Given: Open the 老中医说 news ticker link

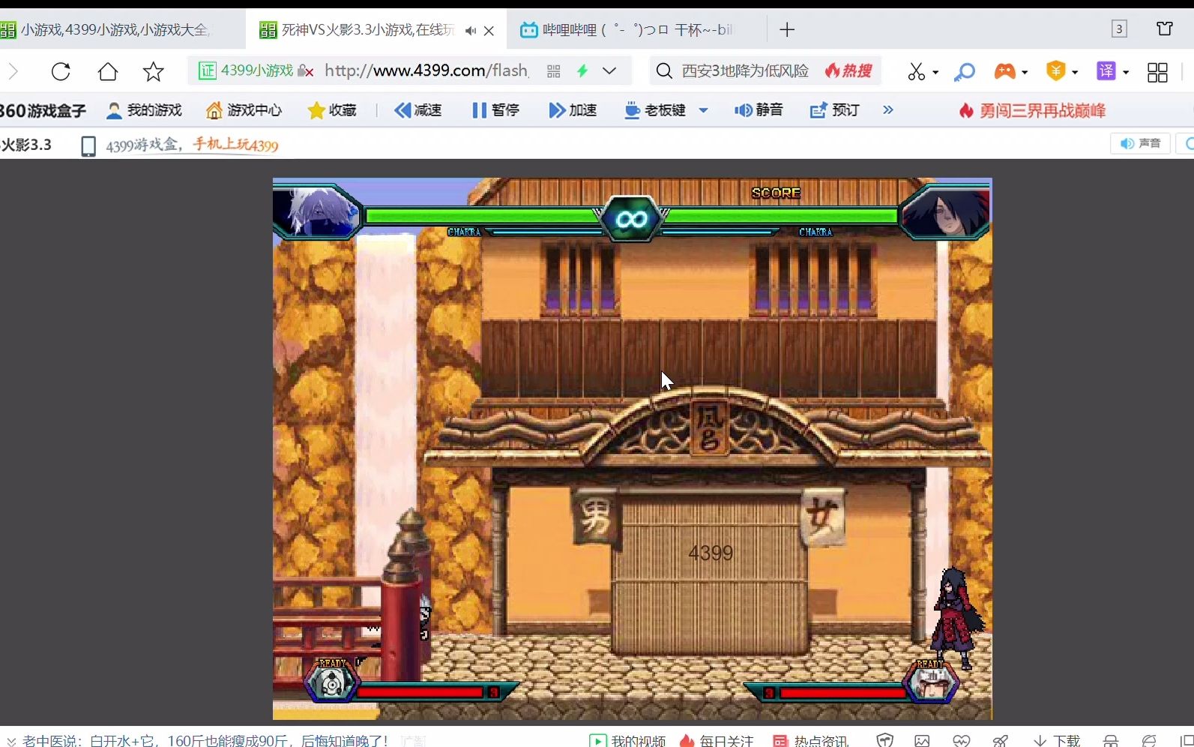Looking at the screenshot, I should tap(205, 740).
